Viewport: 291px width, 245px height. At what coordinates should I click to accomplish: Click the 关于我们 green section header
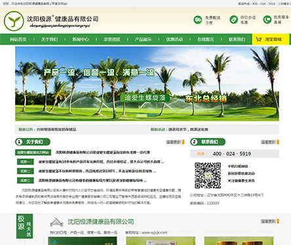[x=33, y=142]
